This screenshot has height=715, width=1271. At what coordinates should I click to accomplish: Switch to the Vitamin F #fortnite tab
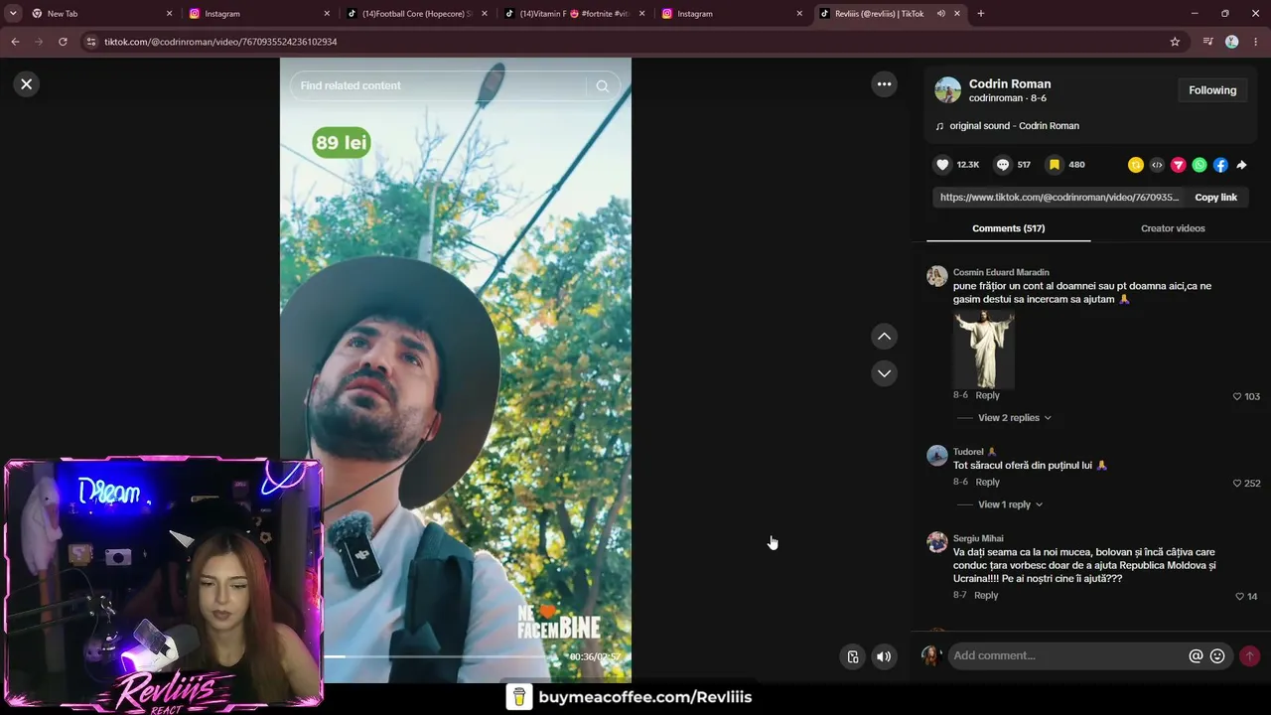(574, 14)
